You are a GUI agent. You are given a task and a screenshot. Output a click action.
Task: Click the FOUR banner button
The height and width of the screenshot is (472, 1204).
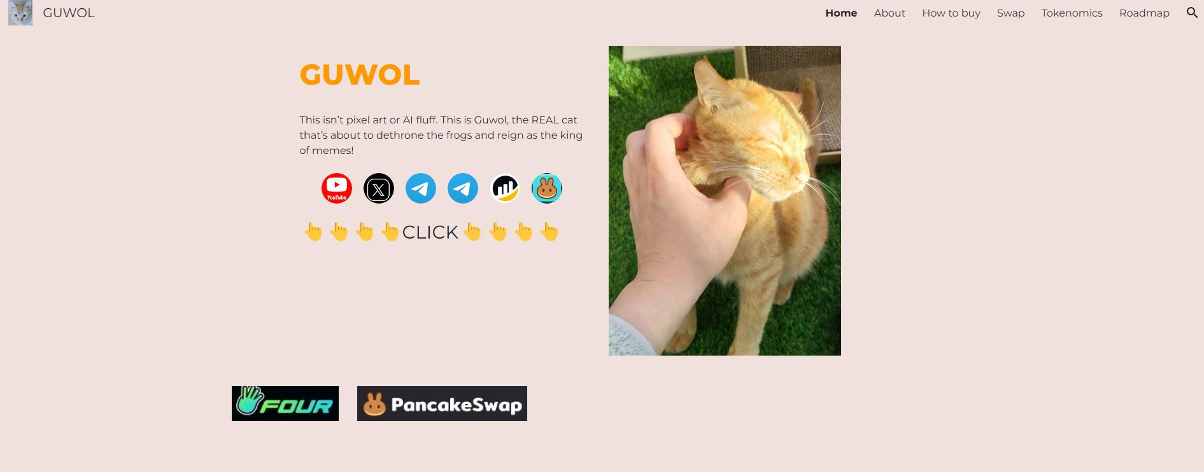(285, 403)
